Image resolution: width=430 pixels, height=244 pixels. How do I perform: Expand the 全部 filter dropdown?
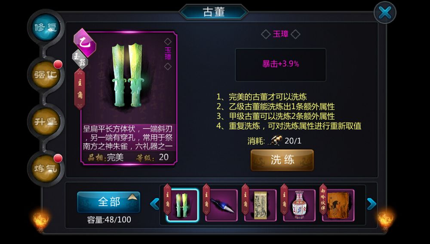point(109,202)
